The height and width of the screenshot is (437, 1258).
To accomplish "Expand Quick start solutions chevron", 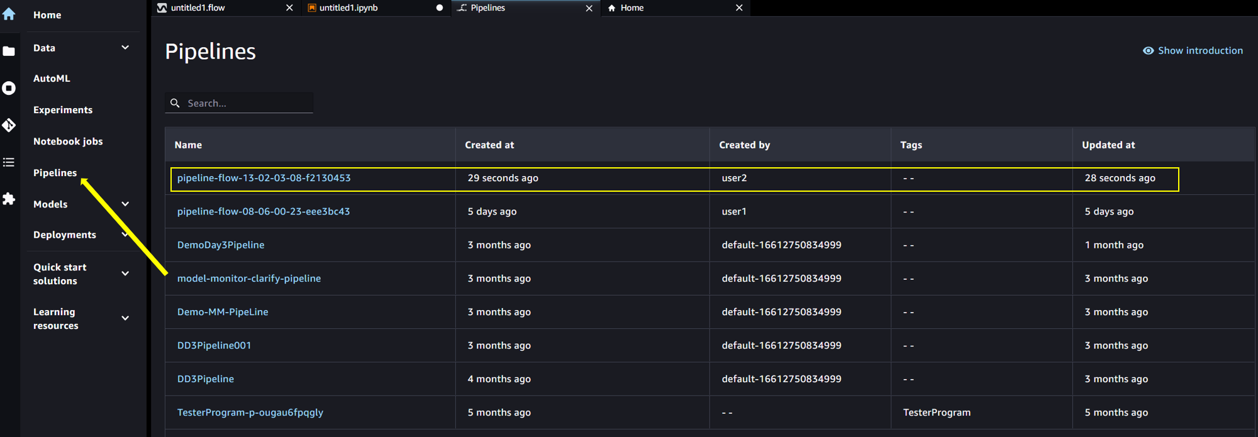I will (x=125, y=274).
